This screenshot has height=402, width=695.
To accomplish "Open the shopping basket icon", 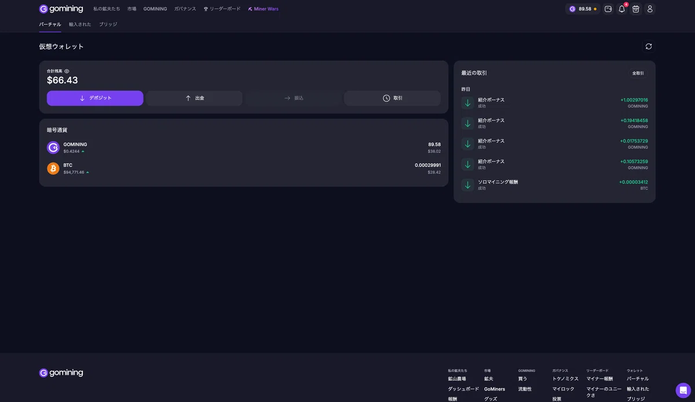I will (x=636, y=9).
